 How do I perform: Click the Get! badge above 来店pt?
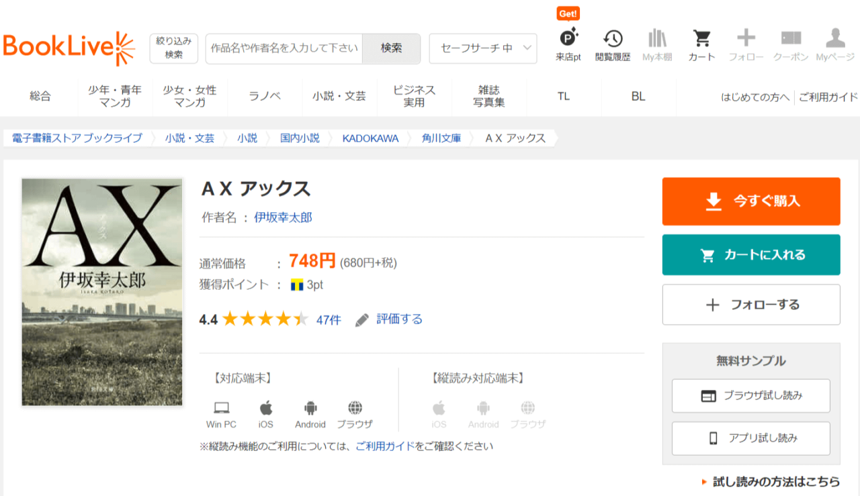tap(568, 13)
